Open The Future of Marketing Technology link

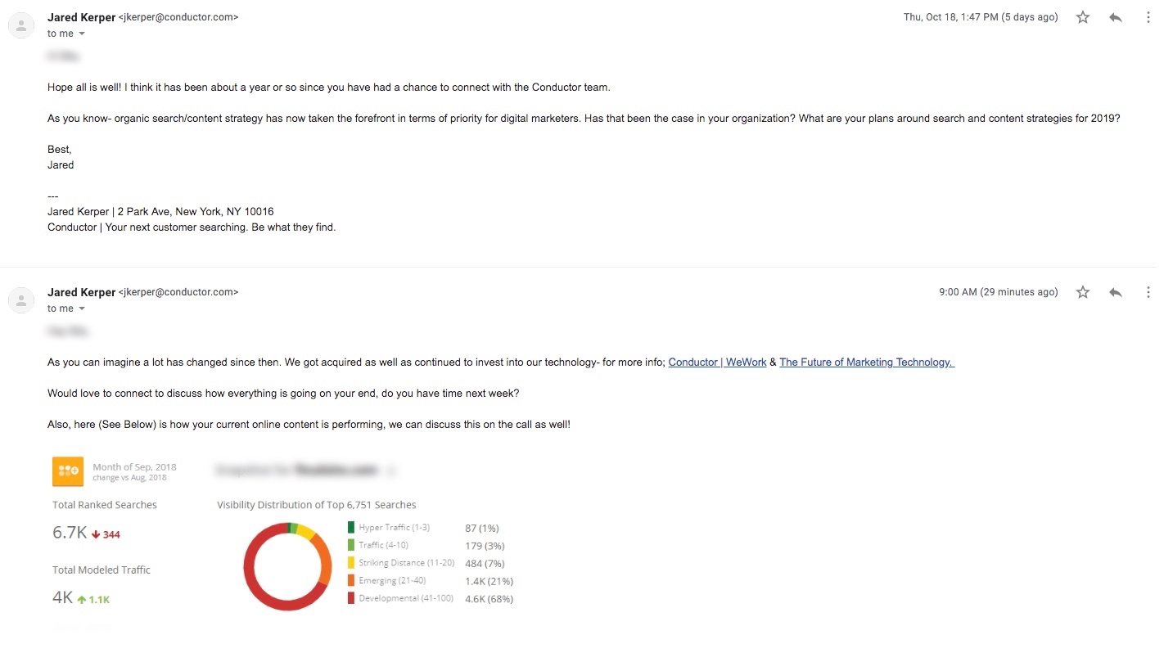coord(867,362)
